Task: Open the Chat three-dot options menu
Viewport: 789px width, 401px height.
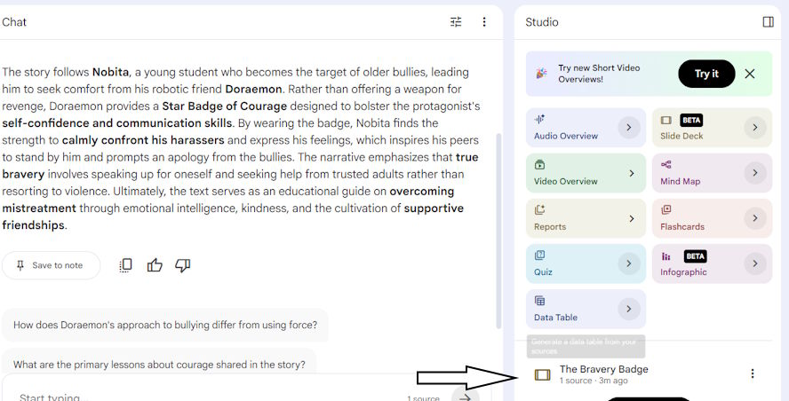Action: (484, 21)
